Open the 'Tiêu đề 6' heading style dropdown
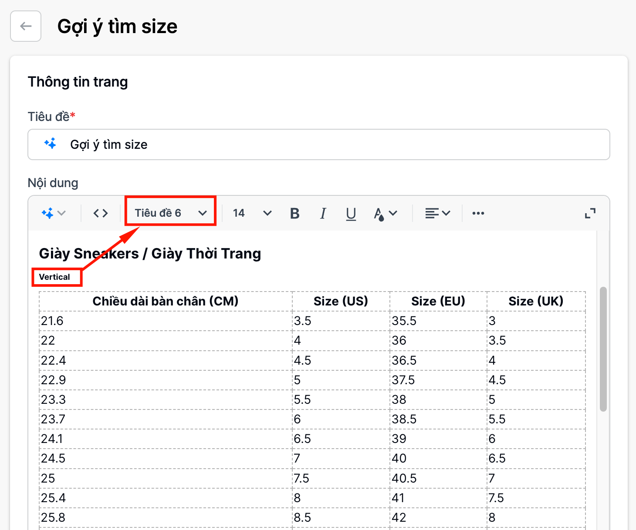This screenshot has width=636, height=530. [170, 213]
